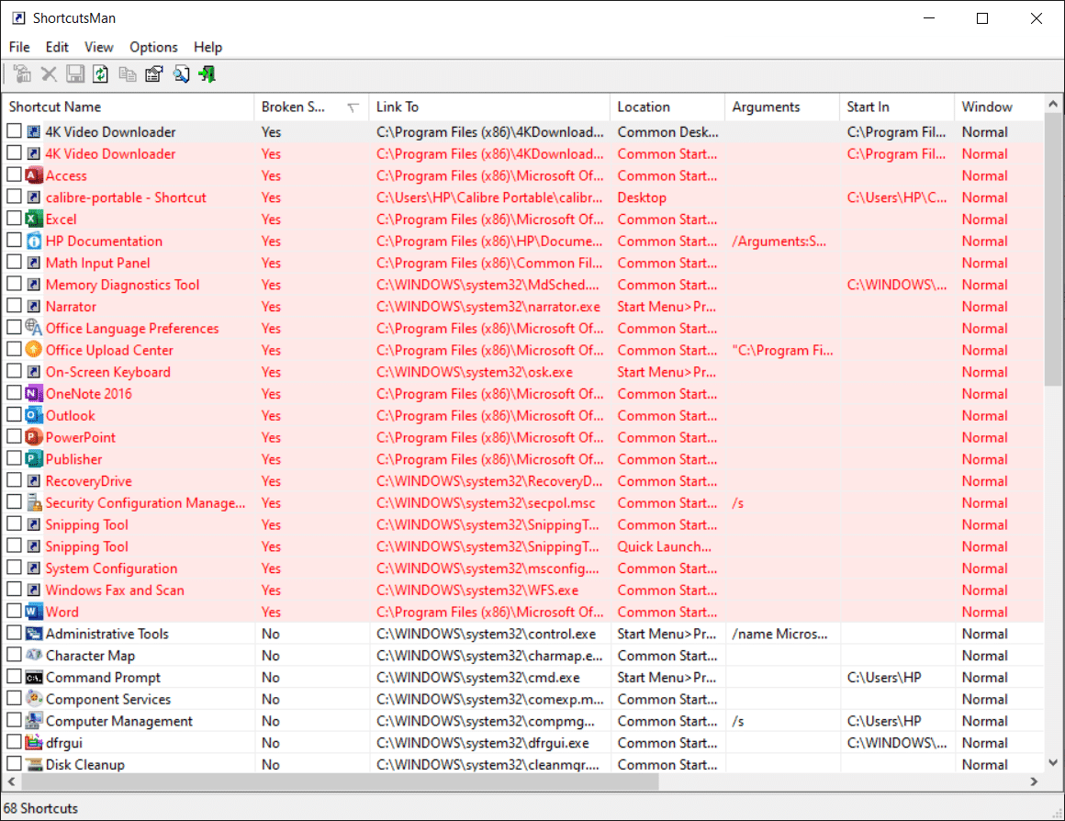Click the Access application icon
The image size is (1065, 821).
click(x=33, y=175)
